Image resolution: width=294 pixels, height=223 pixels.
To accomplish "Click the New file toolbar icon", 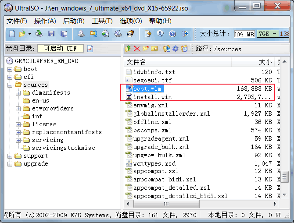I will 12,34.
